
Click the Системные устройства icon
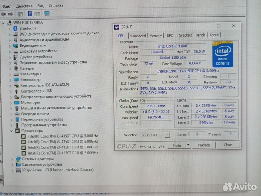pyautogui.click(x=18, y=165)
